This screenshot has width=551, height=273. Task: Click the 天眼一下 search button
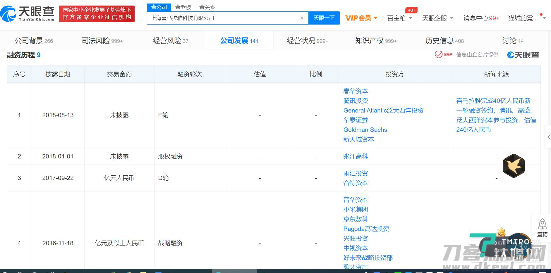click(324, 18)
